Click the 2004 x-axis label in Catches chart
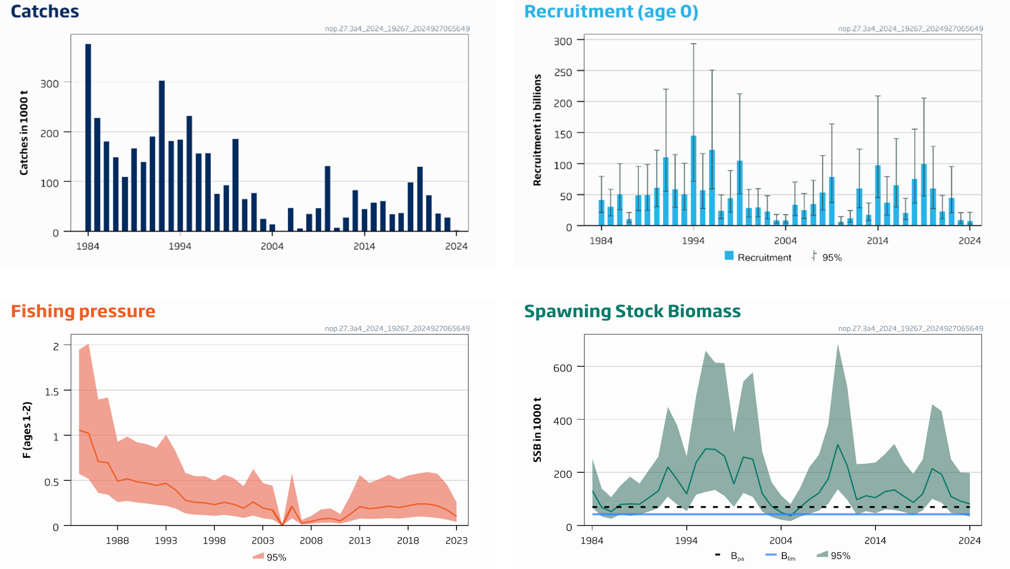Image resolution: width=1010 pixels, height=569 pixels. click(x=272, y=246)
